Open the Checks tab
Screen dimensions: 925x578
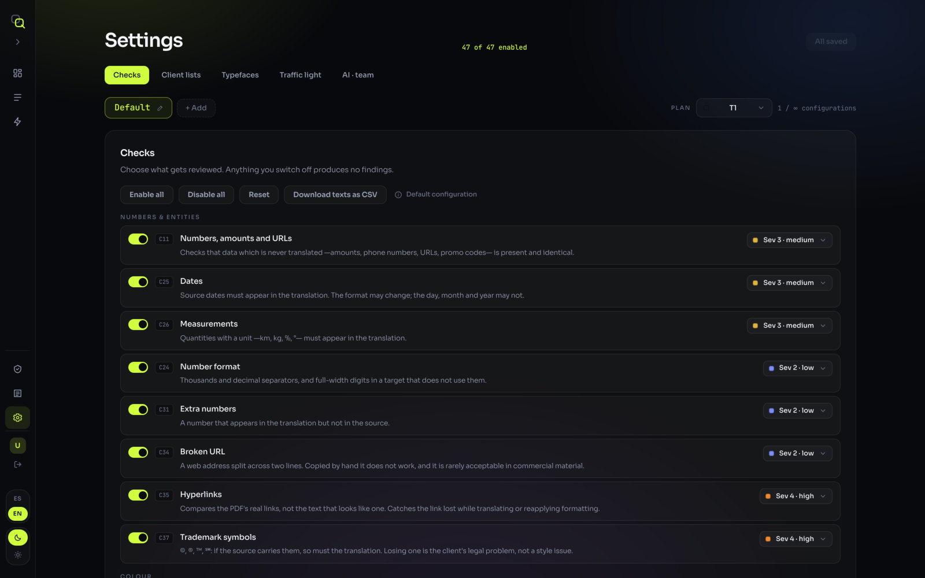pyautogui.click(x=127, y=75)
